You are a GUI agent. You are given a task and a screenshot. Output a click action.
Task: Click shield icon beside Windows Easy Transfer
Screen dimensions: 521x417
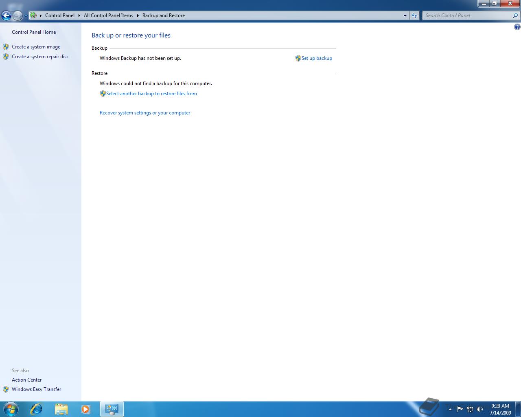coord(6,389)
